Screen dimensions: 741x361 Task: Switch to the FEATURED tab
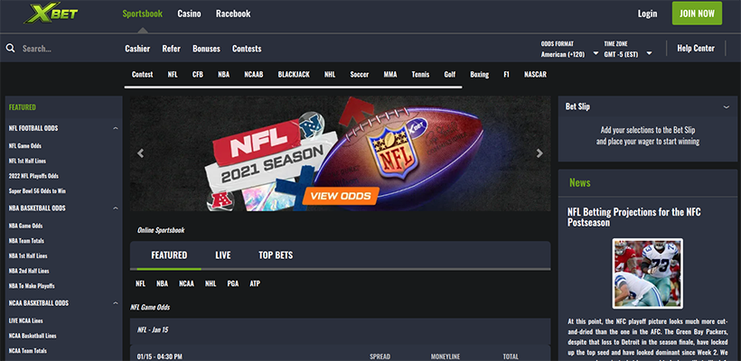(169, 255)
